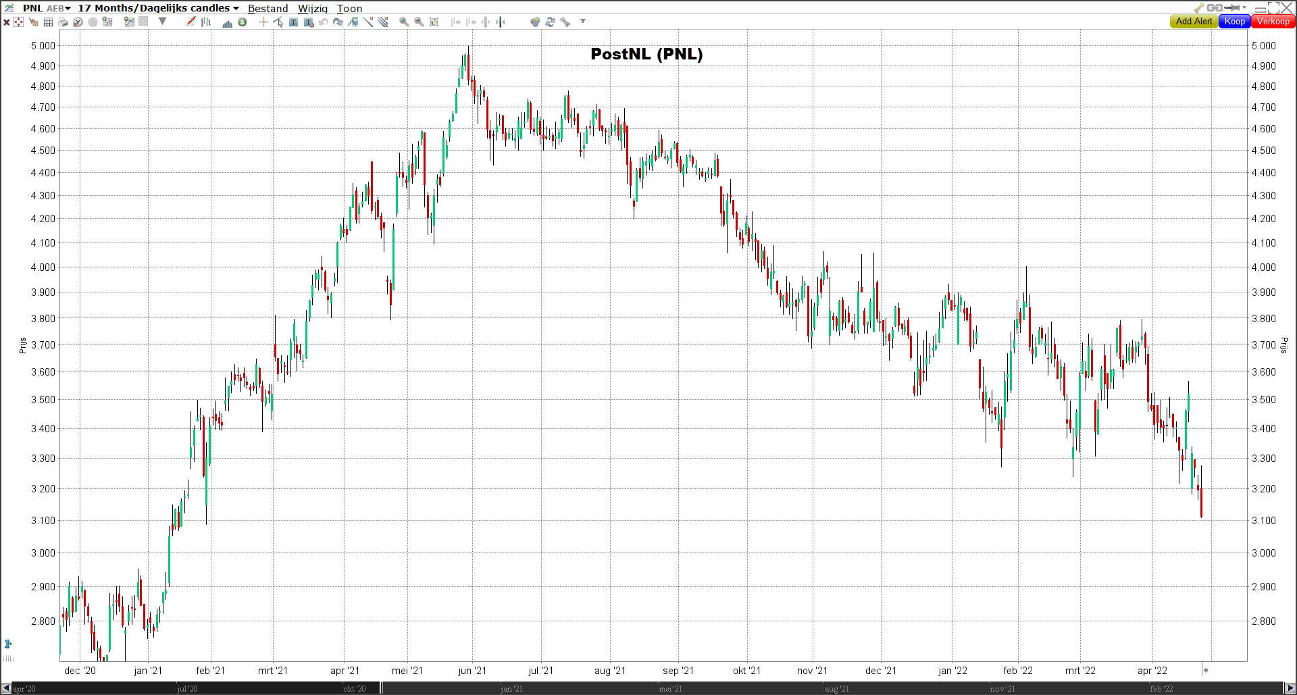Open toolbar wrench settings icon
This screenshot has height=695, width=1297.
(565, 22)
